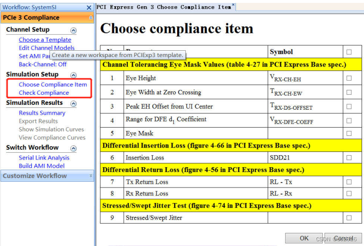
Task: Select the Range for DFE d1 Coefficient cell
Action: [196, 120]
